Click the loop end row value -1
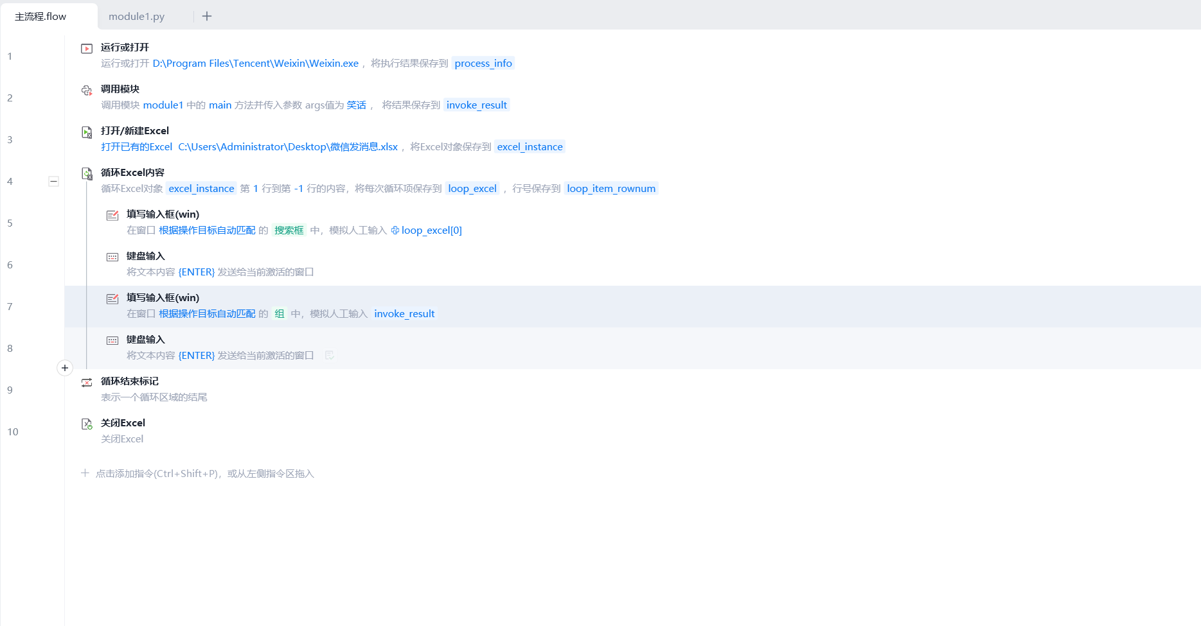Viewport: 1201px width, 626px height. pyautogui.click(x=299, y=188)
